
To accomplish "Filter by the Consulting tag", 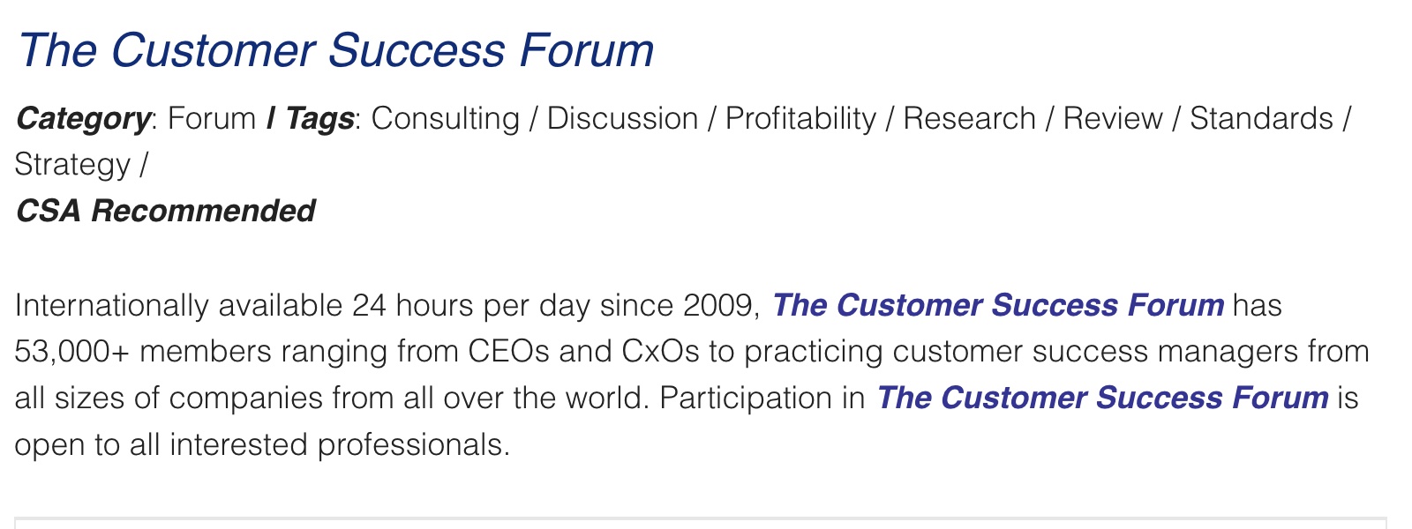I will click(446, 118).
